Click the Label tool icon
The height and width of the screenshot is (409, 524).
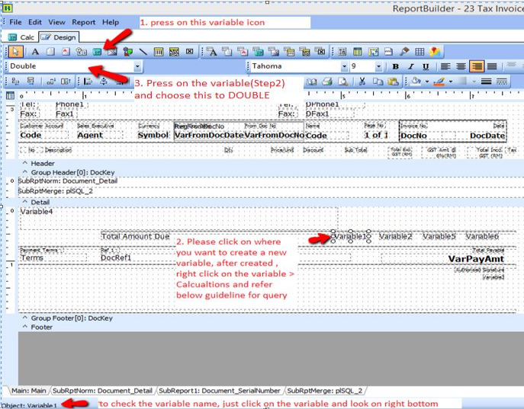click(35, 52)
